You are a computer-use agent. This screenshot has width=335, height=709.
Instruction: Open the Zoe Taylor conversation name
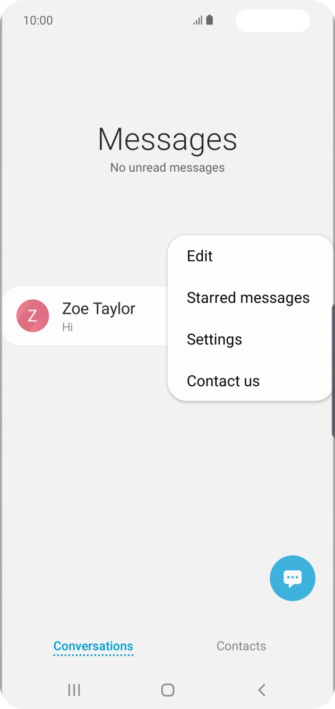pos(99,308)
